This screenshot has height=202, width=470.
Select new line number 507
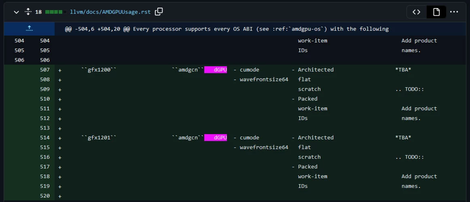pos(44,70)
